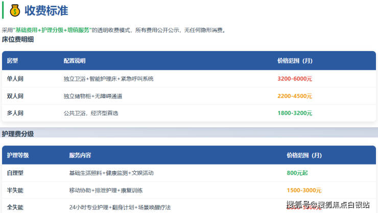The image size is (378, 213).
Task: Select the 双人间 row label
Action: coord(15,96)
